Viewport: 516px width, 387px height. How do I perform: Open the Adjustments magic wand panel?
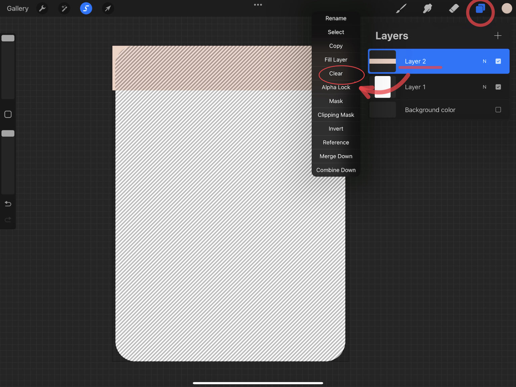click(64, 8)
